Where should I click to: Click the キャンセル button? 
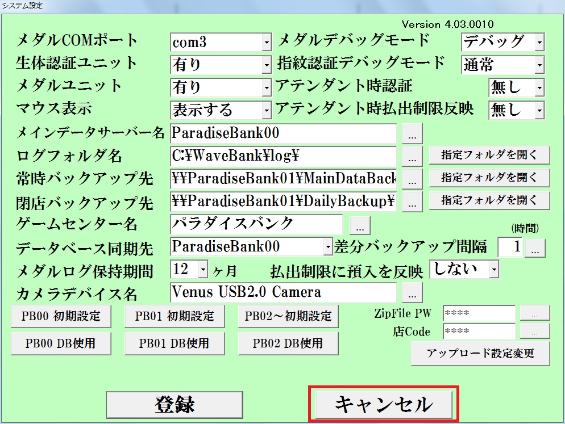click(x=384, y=405)
